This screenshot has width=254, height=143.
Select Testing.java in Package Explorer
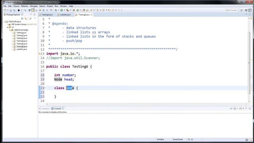[21, 33]
